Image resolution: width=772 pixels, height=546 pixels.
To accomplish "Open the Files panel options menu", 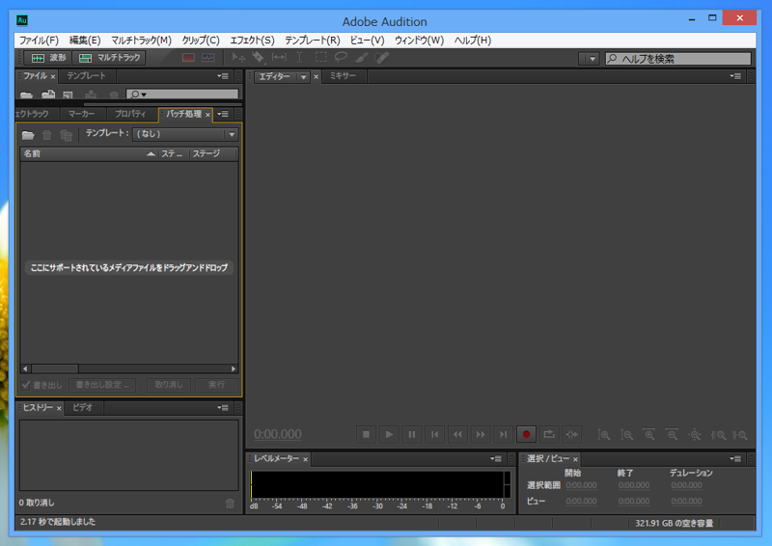I will pos(223,76).
